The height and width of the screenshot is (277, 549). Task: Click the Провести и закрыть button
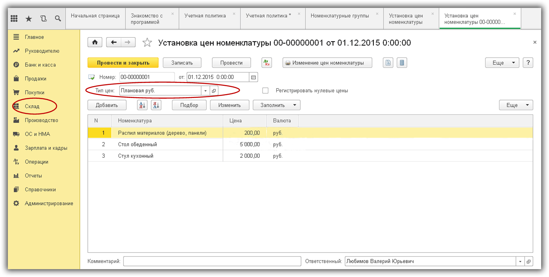pos(123,63)
